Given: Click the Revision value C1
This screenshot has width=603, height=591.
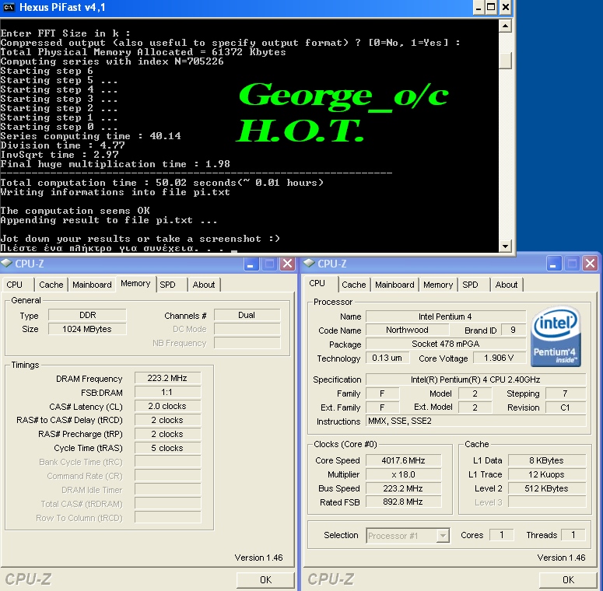Looking at the screenshot, I should tap(566, 407).
